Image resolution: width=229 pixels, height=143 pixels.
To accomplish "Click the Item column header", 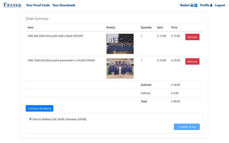I will point(30,27).
